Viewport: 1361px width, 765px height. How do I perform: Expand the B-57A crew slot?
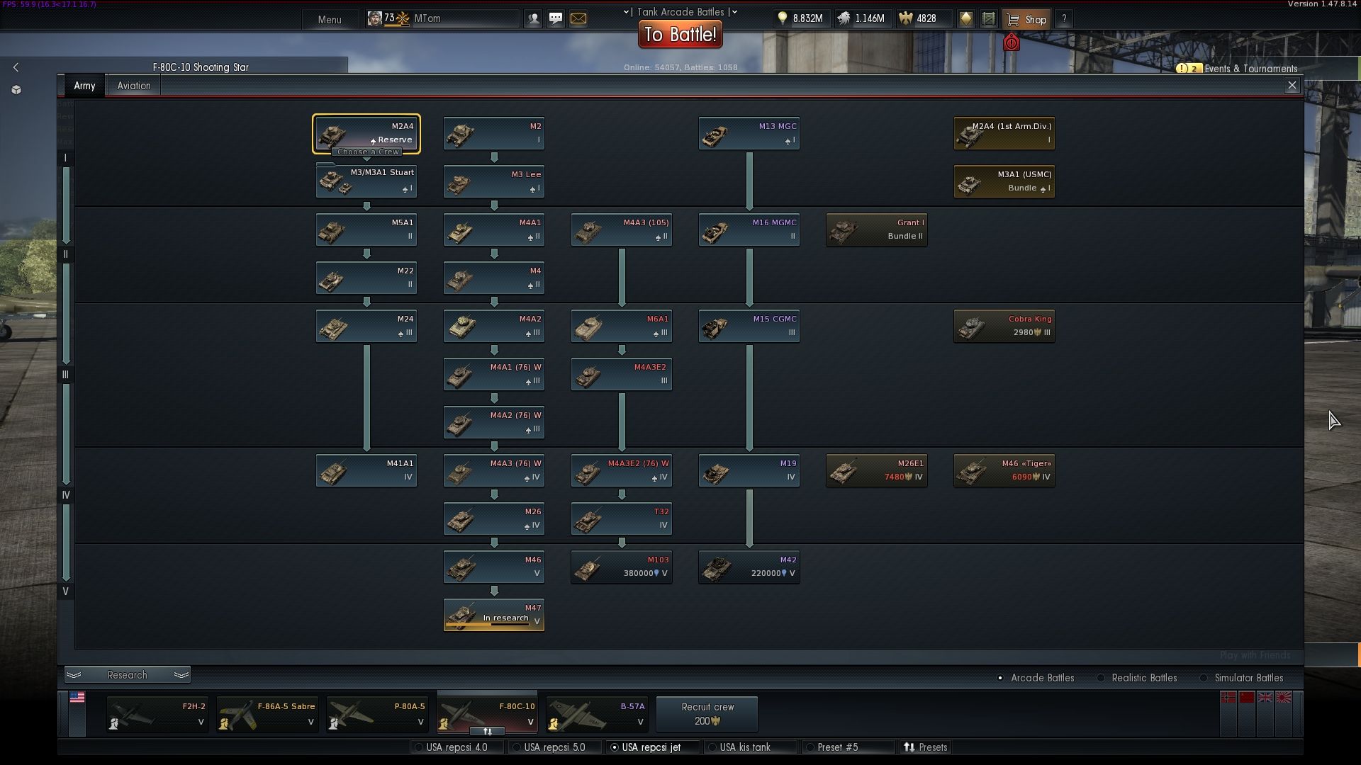(x=597, y=714)
